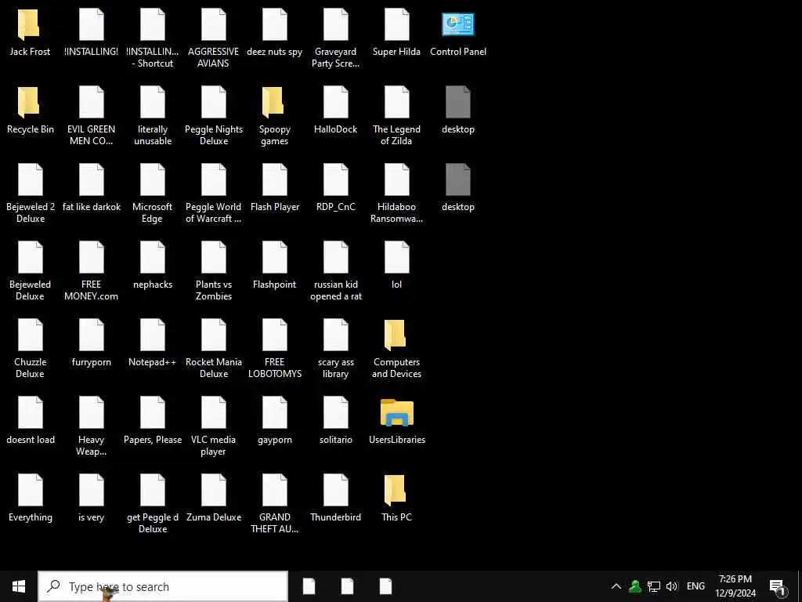Select the Chuzzle Deluxe icon
Screen dimensions: 802x602
(31, 335)
